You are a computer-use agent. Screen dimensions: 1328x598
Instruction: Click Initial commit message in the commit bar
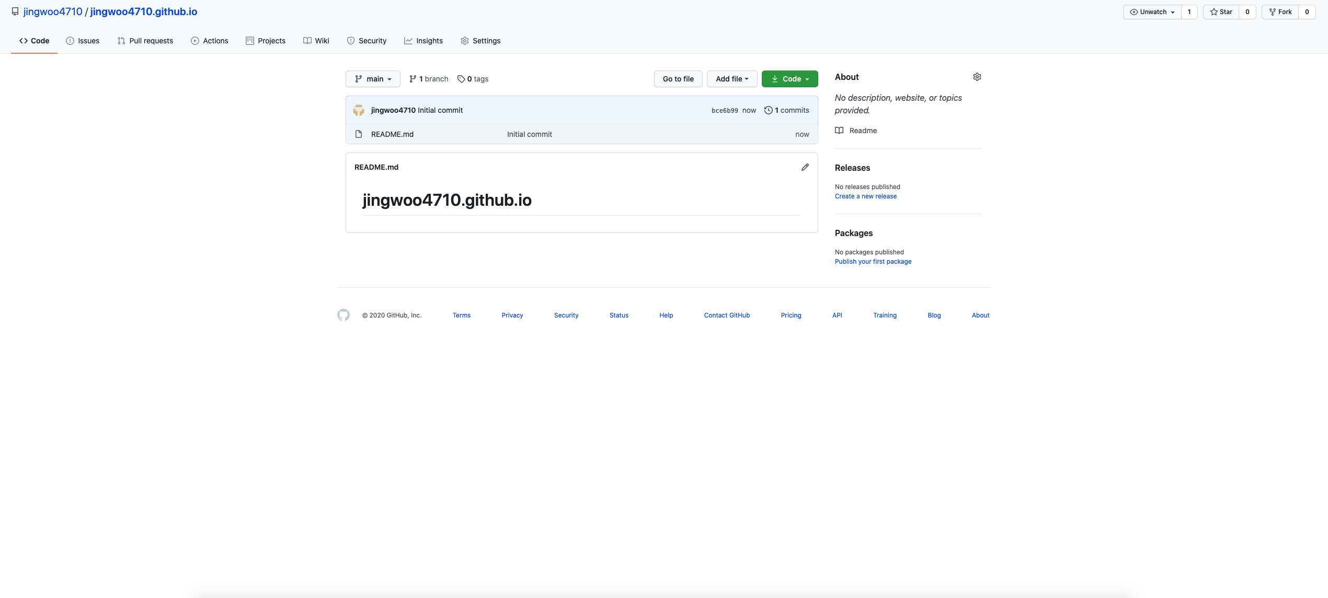point(440,110)
